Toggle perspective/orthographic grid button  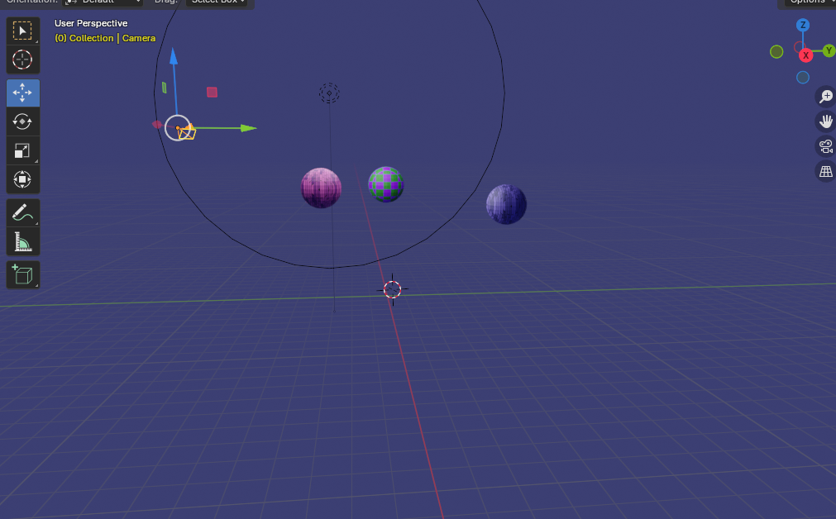tap(825, 172)
